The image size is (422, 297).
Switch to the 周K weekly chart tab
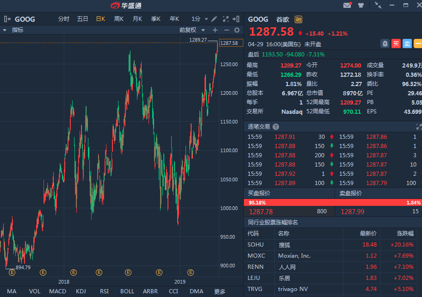[119, 19]
